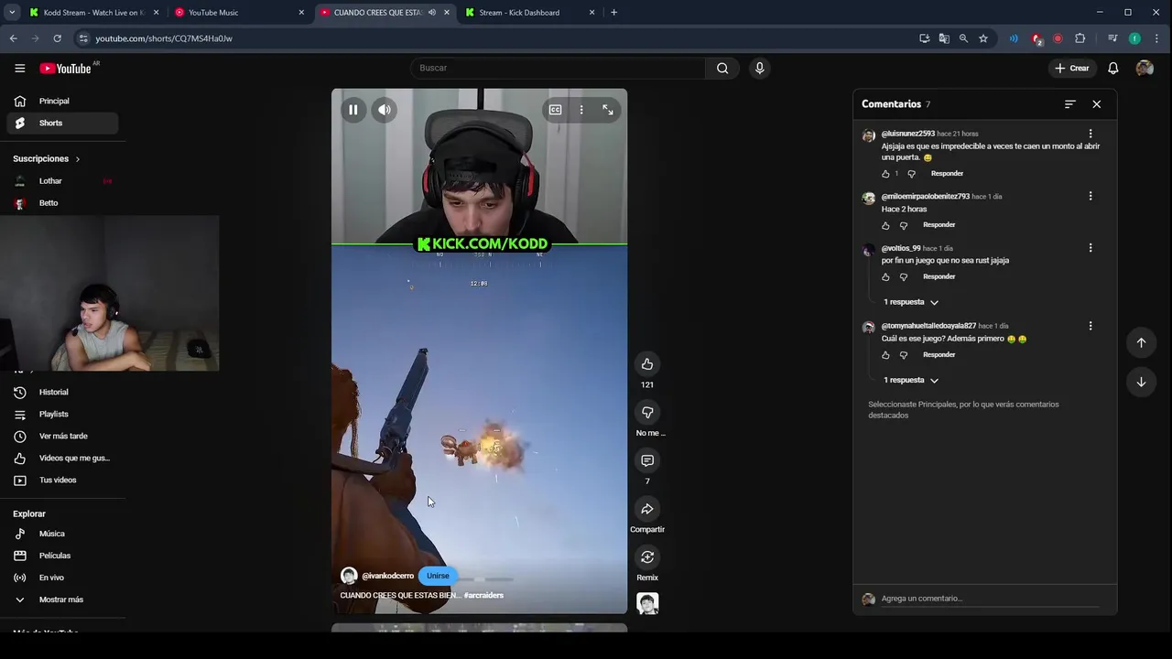This screenshot has height=659, width=1172.
Task: Open the Betto subscription
Action: coord(61,203)
